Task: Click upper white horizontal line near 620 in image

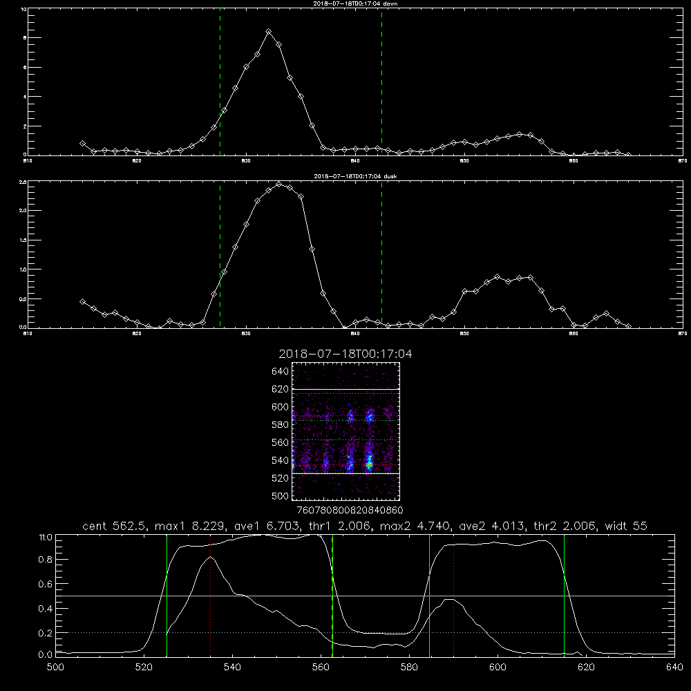Action: [x=346, y=389]
